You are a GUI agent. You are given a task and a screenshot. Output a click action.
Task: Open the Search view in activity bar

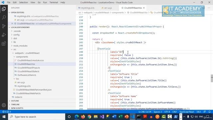point(4,17)
